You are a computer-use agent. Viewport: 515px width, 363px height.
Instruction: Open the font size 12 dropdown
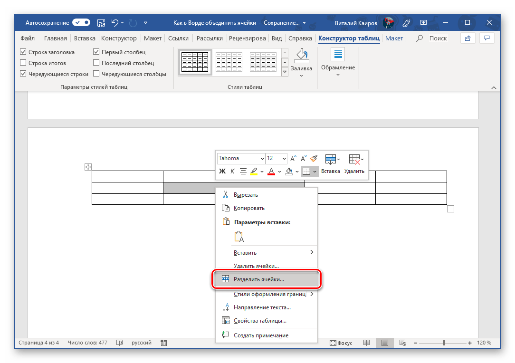pyautogui.click(x=284, y=159)
